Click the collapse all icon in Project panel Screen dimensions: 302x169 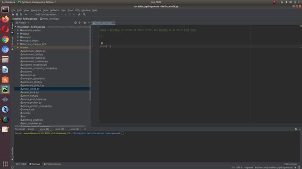coord(80,23)
